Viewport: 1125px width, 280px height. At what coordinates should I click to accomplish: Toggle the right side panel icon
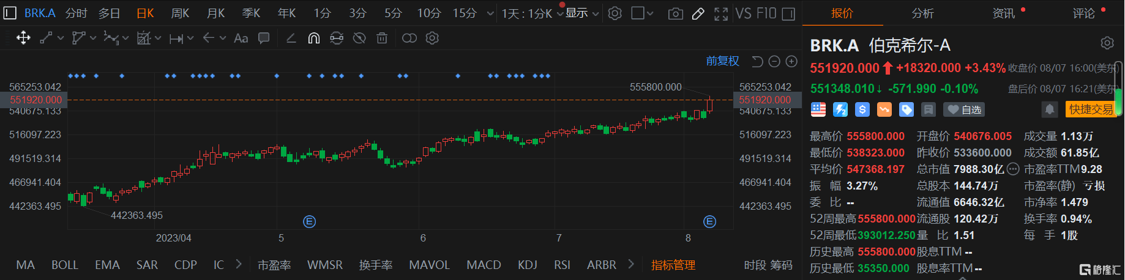(x=789, y=13)
